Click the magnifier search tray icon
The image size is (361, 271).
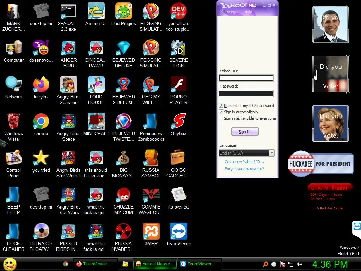click(265, 264)
